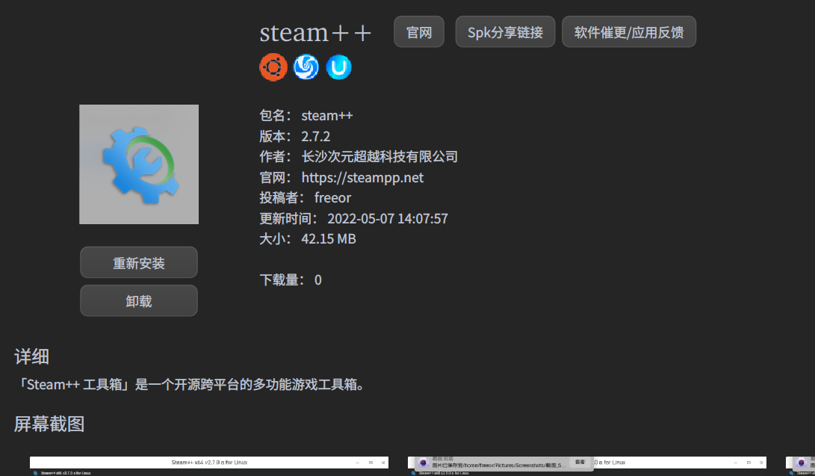This screenshot has width=815, height=476.
Task: Click 重新安装 to reinstall
Action: pyautogui.click(x=139, y=262)
